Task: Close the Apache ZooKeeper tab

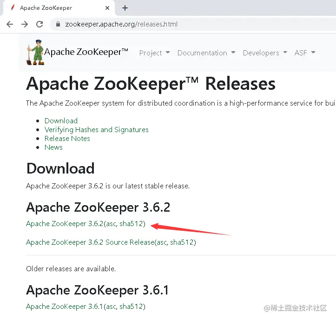Action: click(x=107, y=8)
